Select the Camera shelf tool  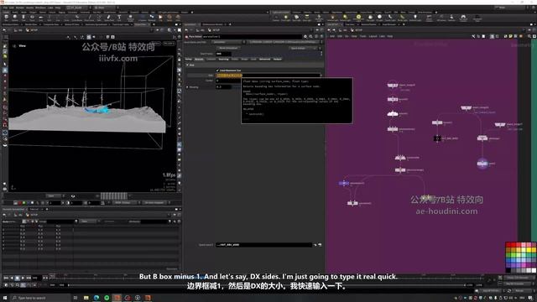(x=276, y=18)
